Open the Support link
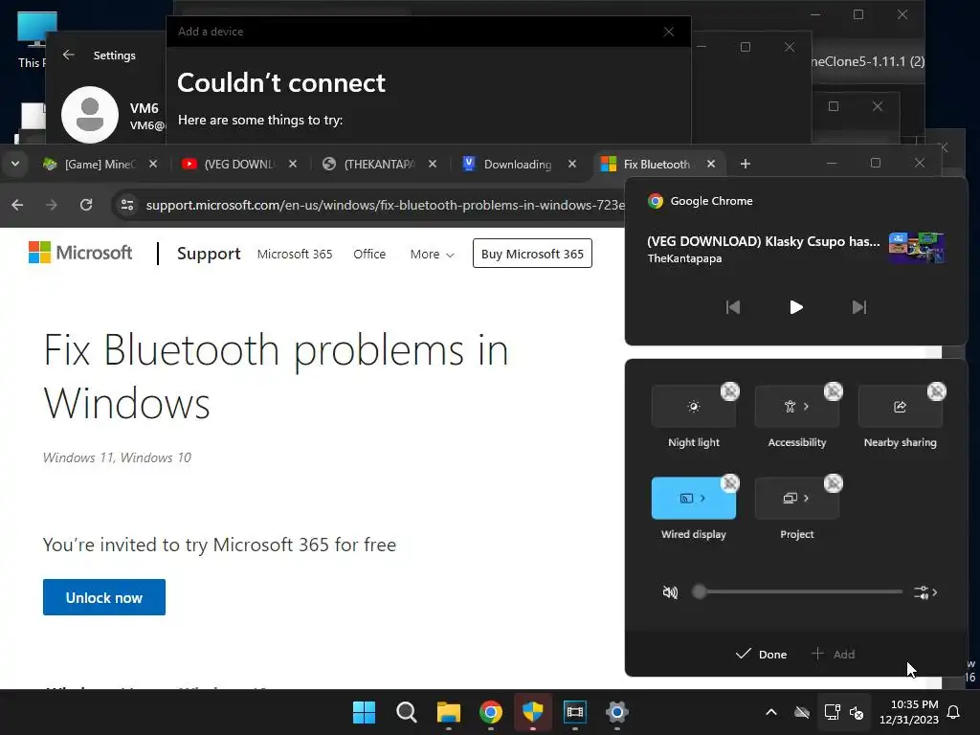Viewport: 980px width, 735px height. (209, 253)
